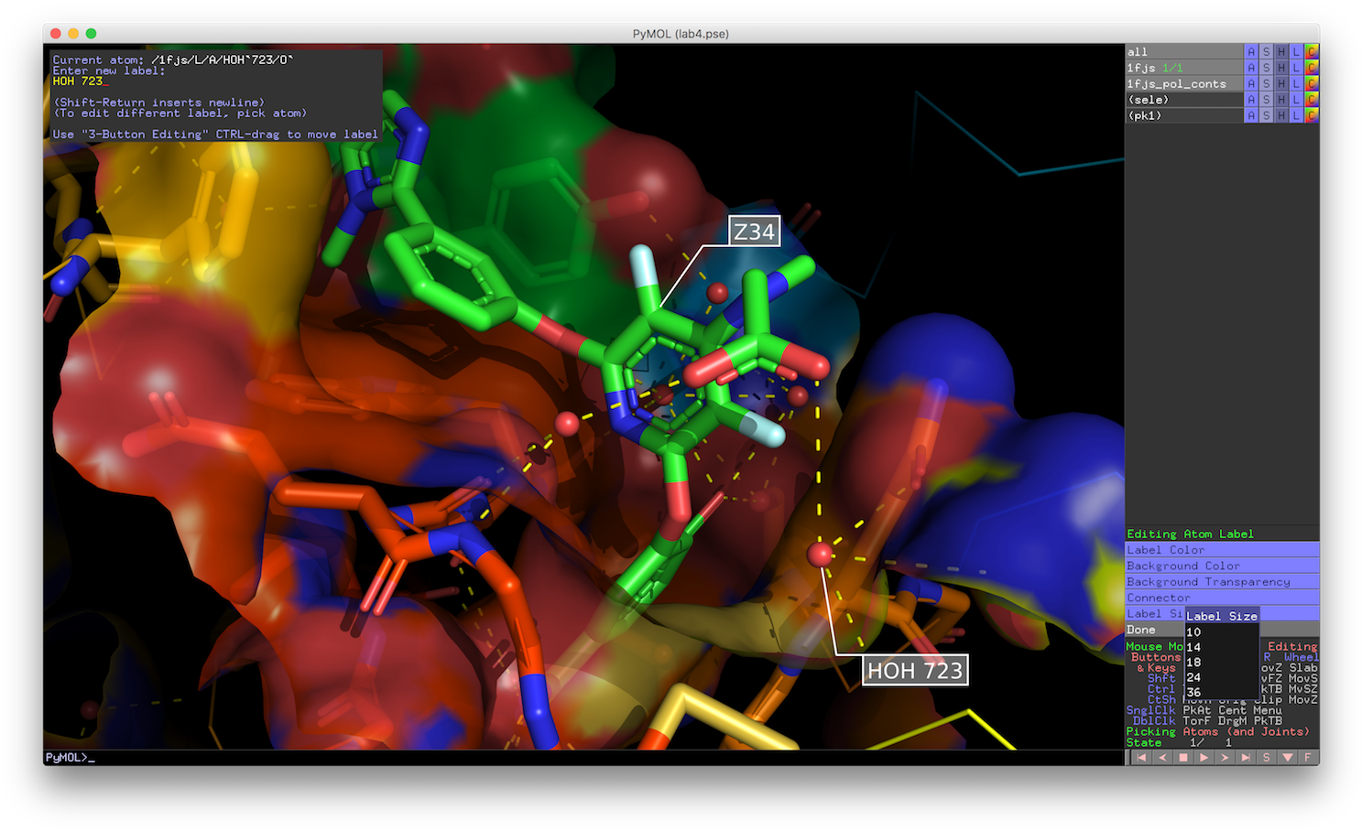Open Show menu for the all row
Viewport: 1362px width, 831px height.
tap(1266, 52)
